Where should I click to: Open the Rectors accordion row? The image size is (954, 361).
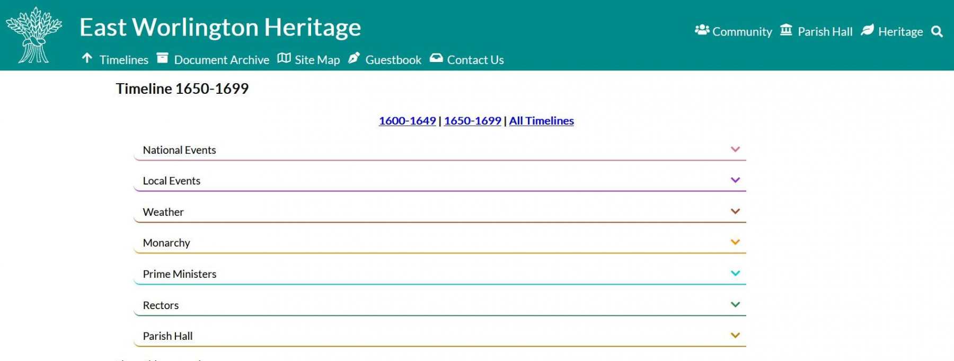pos(440,305)
